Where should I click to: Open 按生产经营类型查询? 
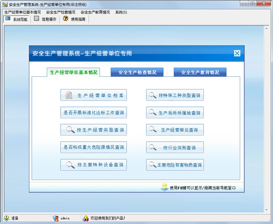pos(94,130)
